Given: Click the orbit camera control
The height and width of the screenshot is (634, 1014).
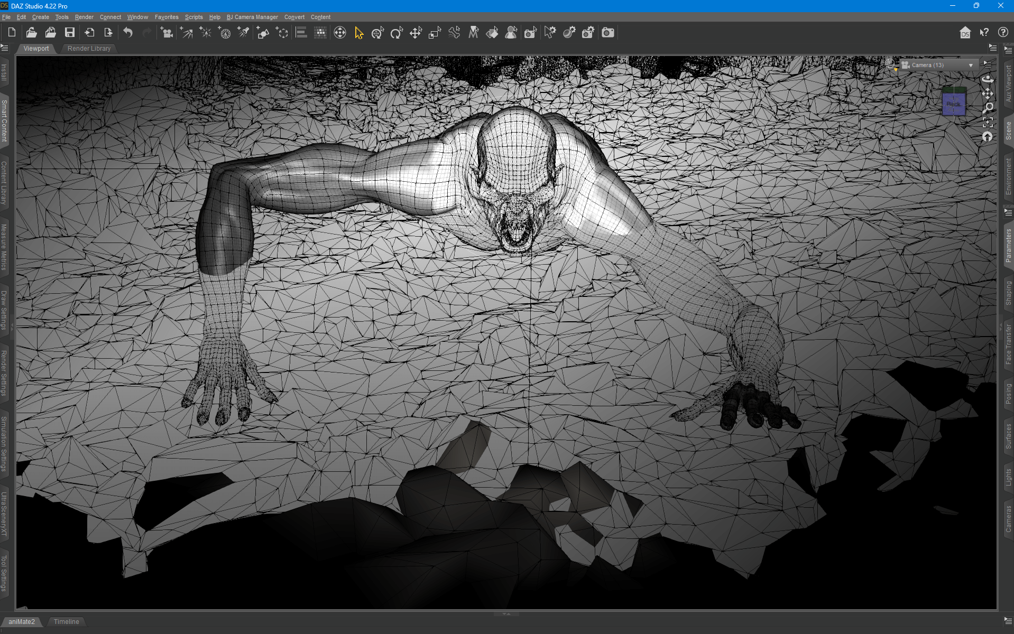Looking at the screenshot, I should click(987, 79).
